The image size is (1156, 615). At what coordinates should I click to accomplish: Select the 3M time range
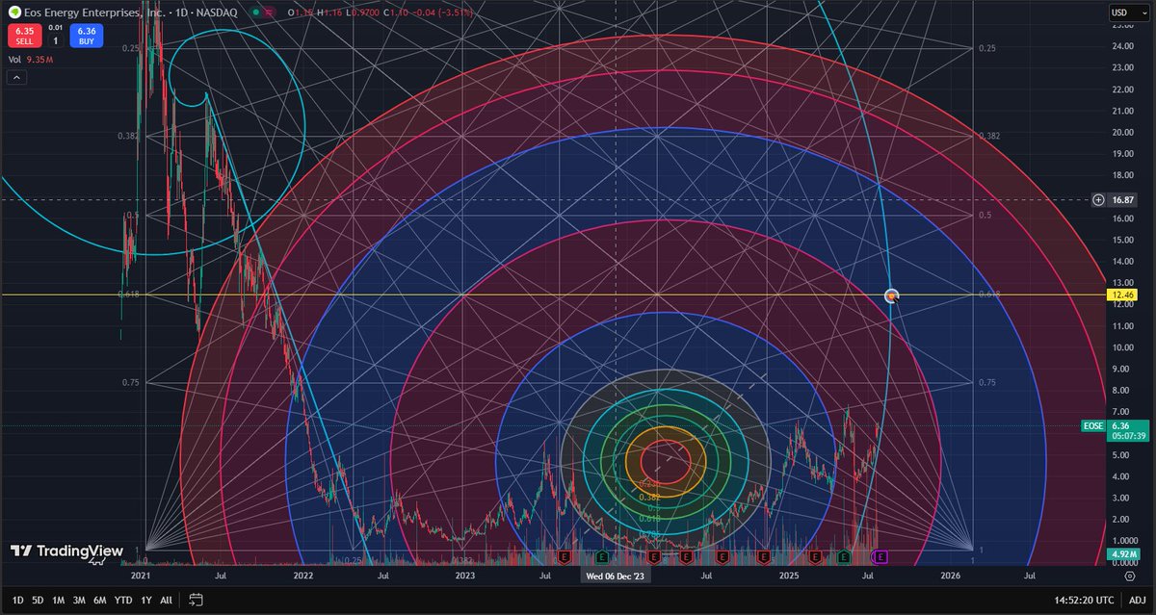click(x=79, y=600)
